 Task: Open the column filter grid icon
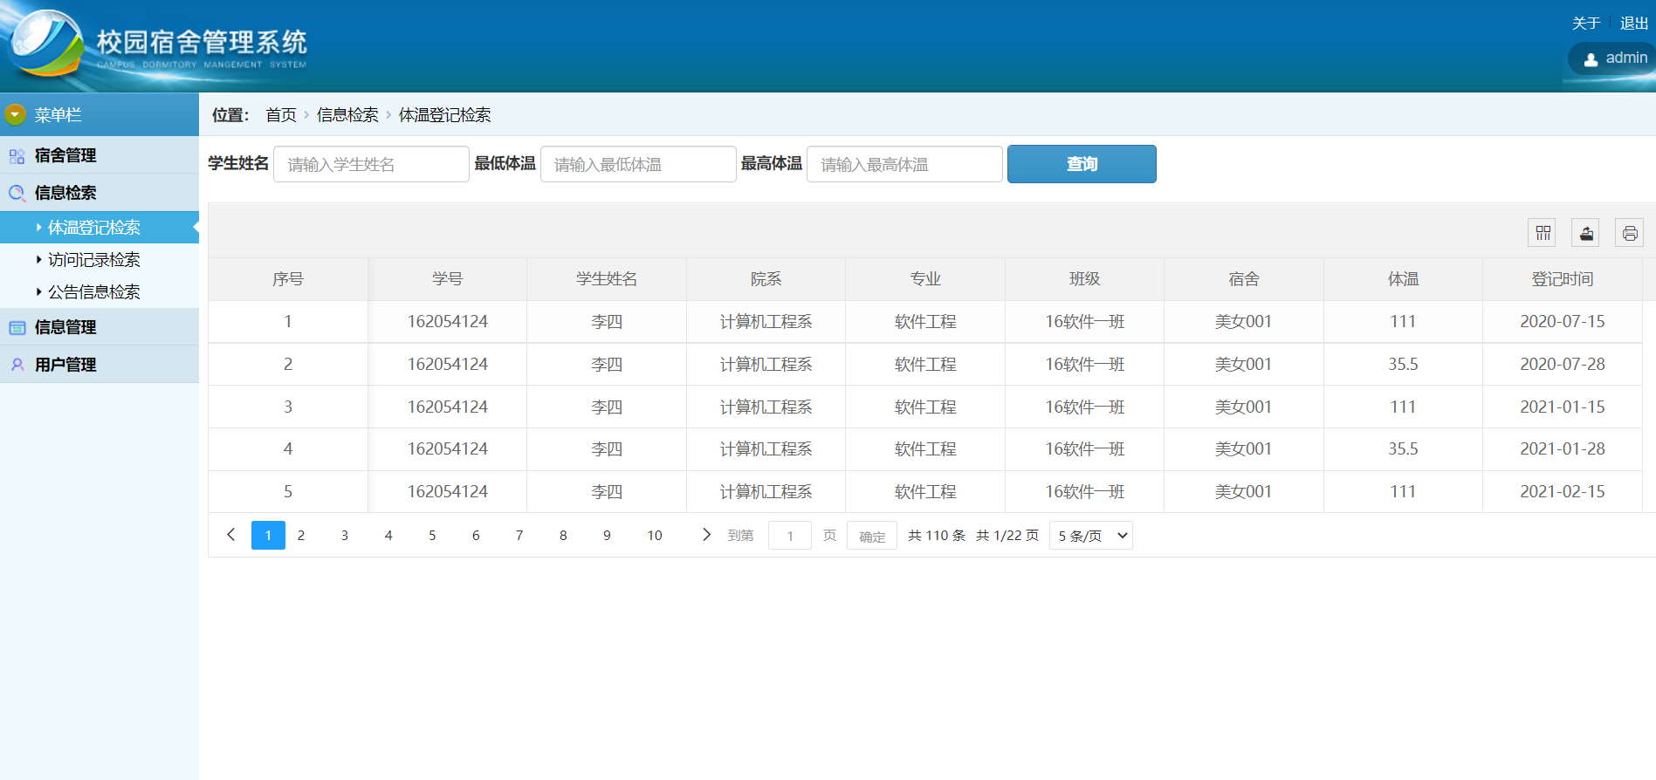click(x=1543, y=233)
